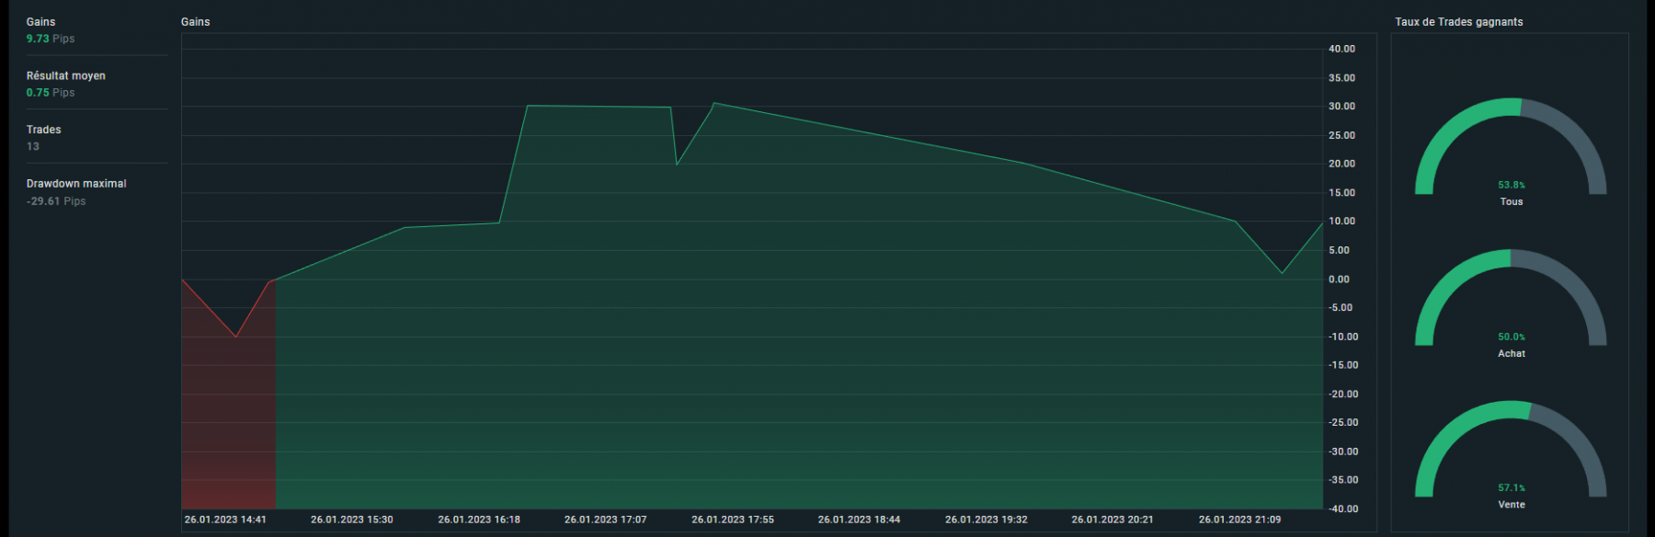The image size is (1655, 537).
Task: Select the Drawdown maximal -29.61 Pips figure
Action: 56,200
